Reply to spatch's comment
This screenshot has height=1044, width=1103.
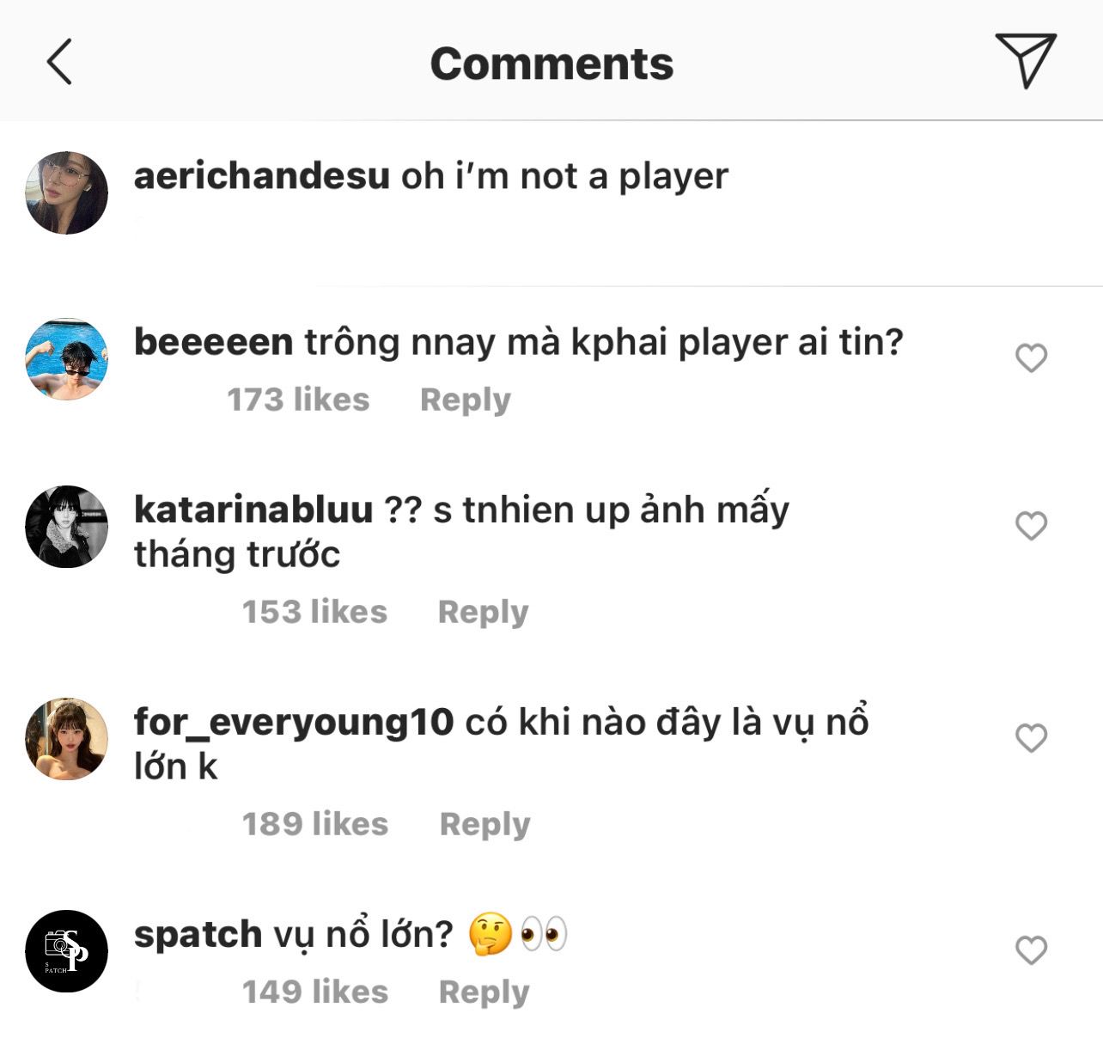[x=484, y=992]
